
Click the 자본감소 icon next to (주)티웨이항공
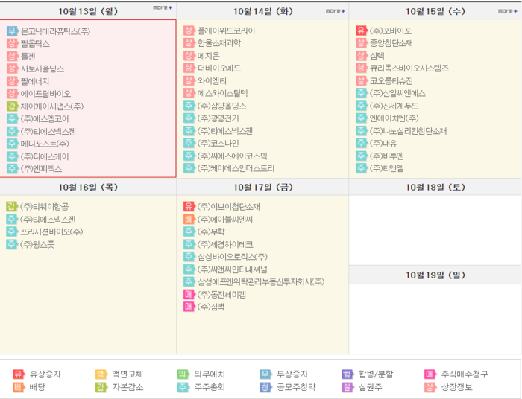tap(12, 206)
